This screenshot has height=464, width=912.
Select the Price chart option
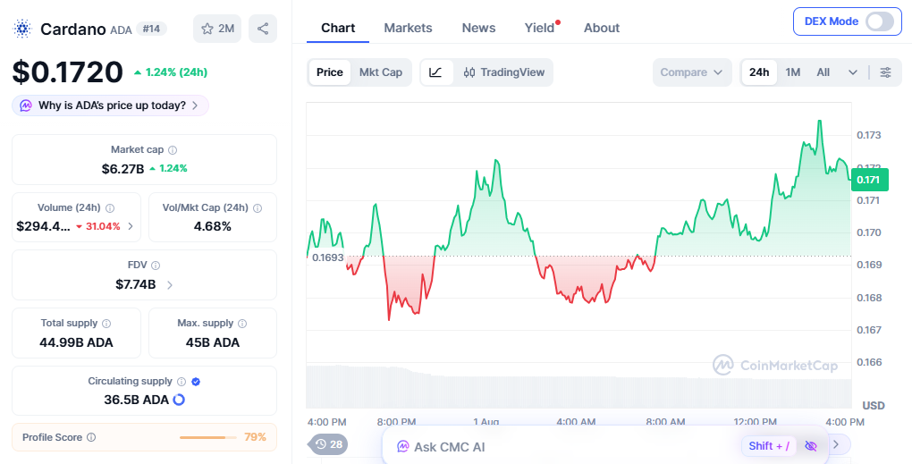click(330, 72)
